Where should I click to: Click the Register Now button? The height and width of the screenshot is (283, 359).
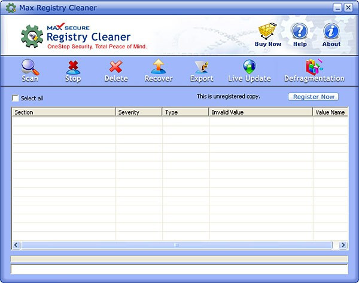(313, 97)
